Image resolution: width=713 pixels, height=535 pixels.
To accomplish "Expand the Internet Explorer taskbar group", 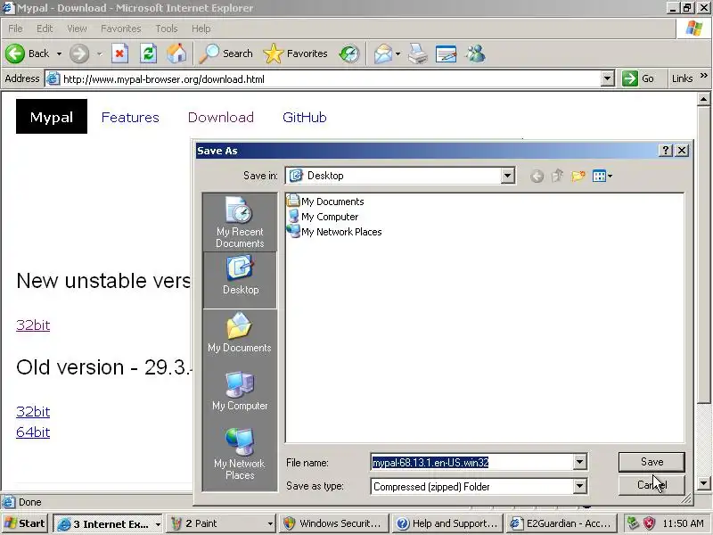I will [158, 524].
